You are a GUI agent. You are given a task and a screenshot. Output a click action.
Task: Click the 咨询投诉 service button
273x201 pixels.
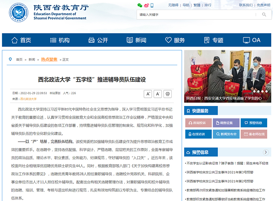pos(198,123)
